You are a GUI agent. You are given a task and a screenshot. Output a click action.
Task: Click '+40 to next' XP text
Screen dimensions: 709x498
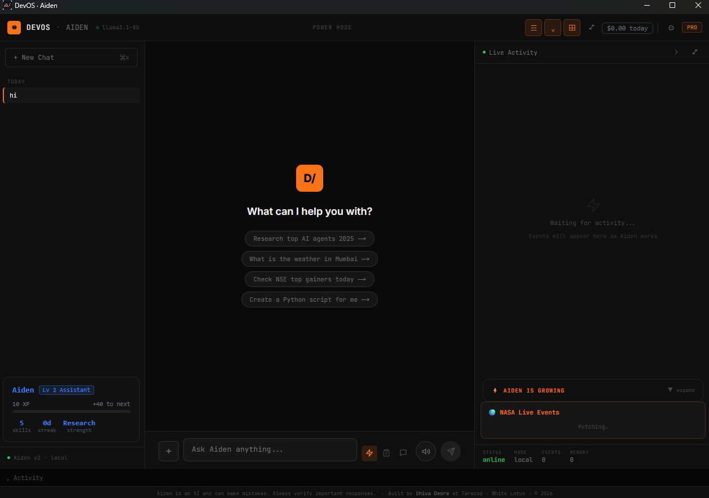pos(112,404)
